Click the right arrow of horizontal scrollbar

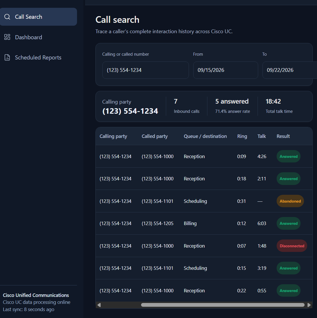[x=309, y=305]
